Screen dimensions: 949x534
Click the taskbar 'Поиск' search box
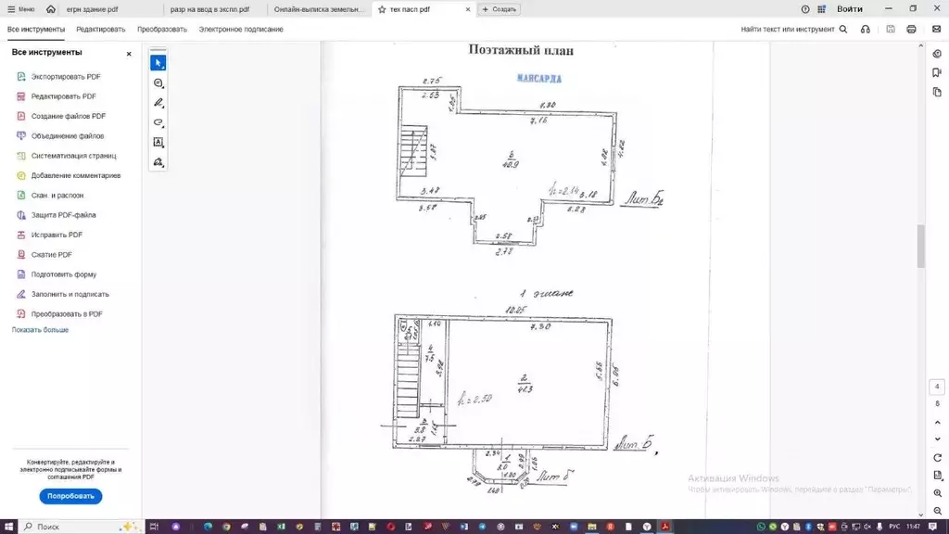80,527
